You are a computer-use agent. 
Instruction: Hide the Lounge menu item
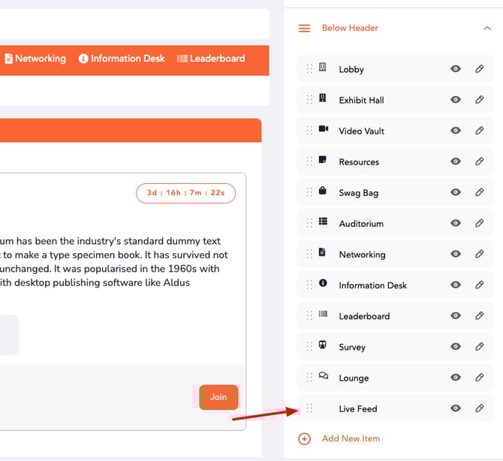click(456, 378)
